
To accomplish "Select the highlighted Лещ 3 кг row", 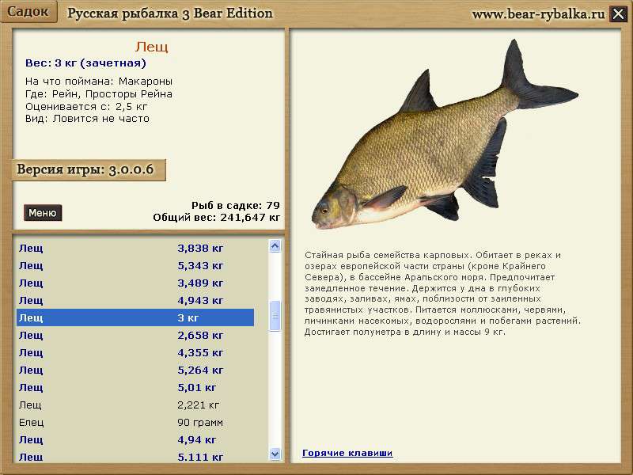I will point(135,317).
